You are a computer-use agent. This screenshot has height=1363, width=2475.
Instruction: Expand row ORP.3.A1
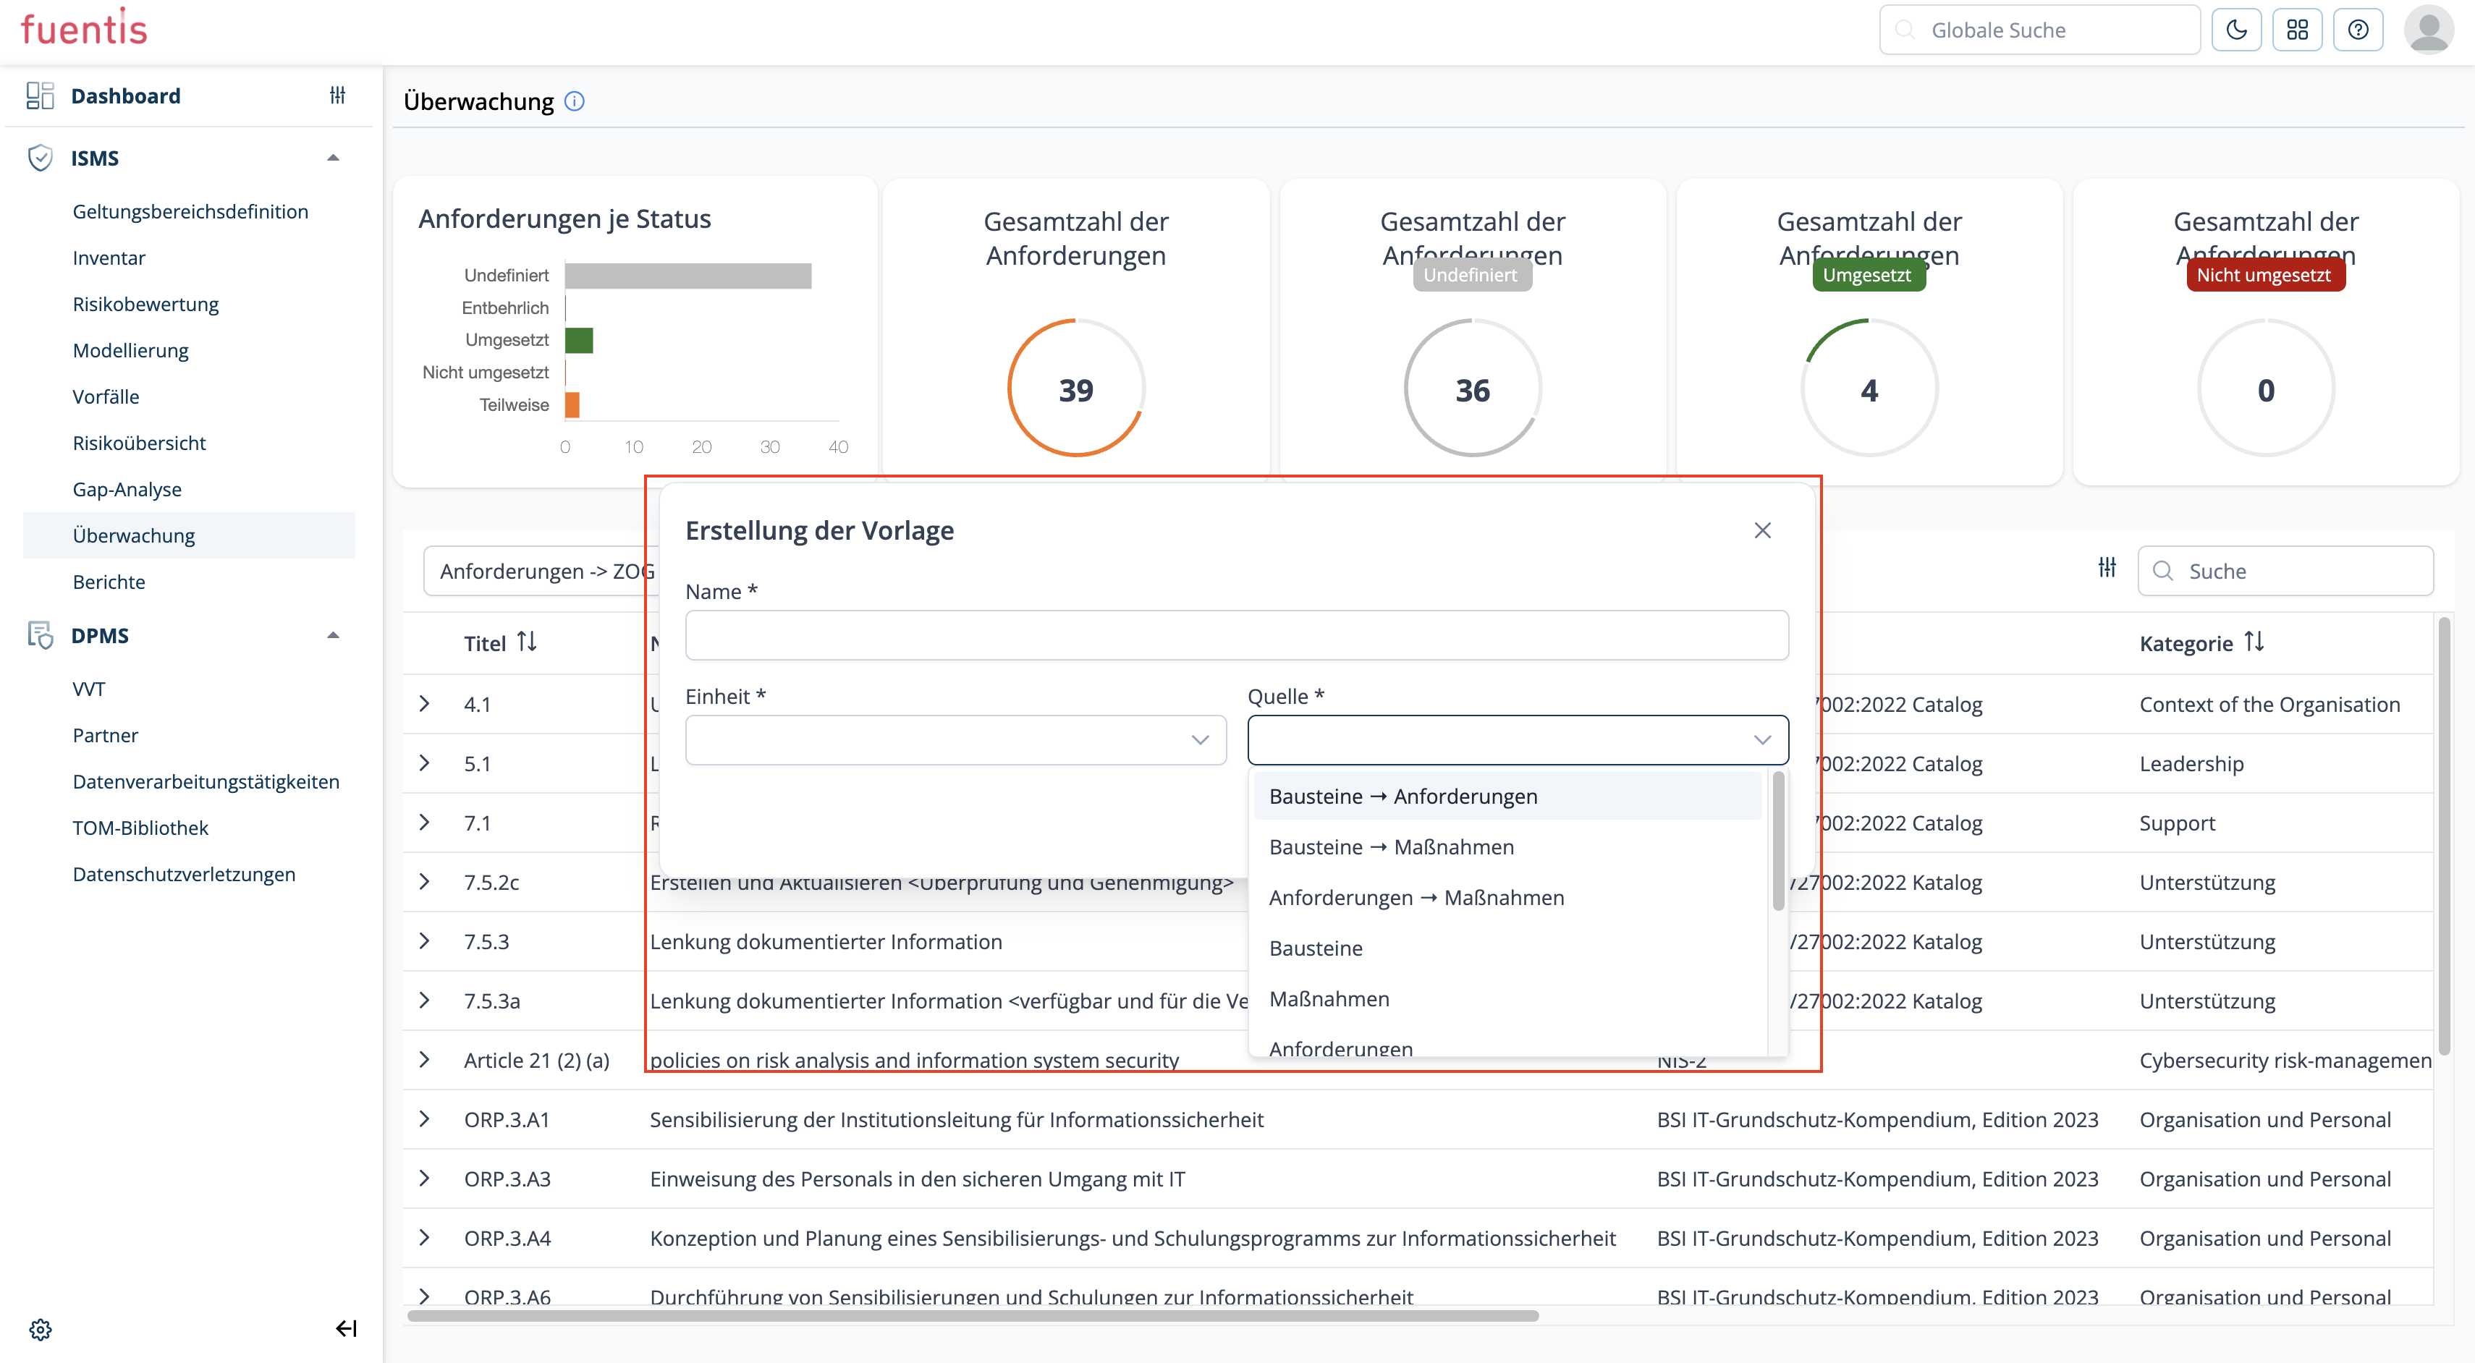click(x=425, y=1119)
